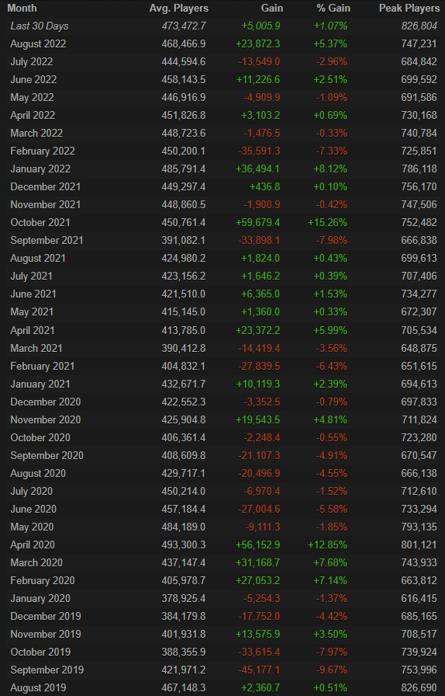The height and width of the screenshot is (696, 445).
Task: Click the gain value +56,152.9
Action: coord(258,545)
